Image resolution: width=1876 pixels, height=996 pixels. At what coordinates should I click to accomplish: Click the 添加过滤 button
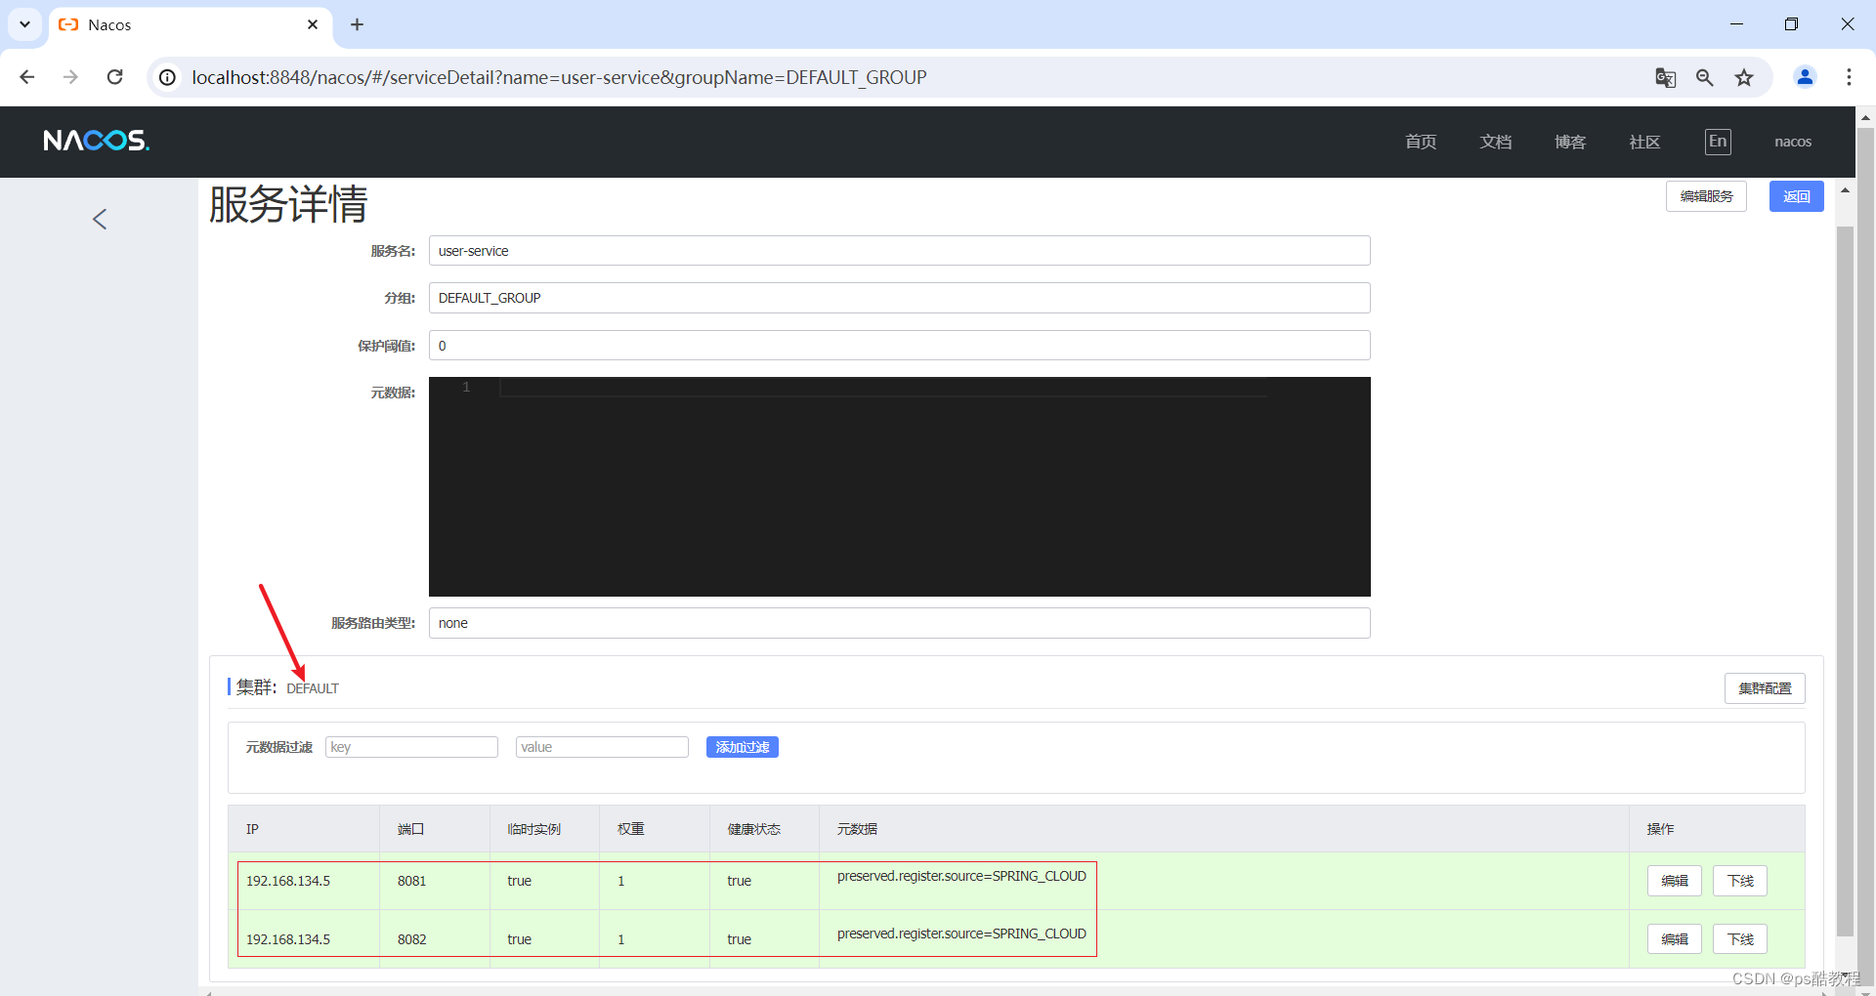click(x=743, y=747)
